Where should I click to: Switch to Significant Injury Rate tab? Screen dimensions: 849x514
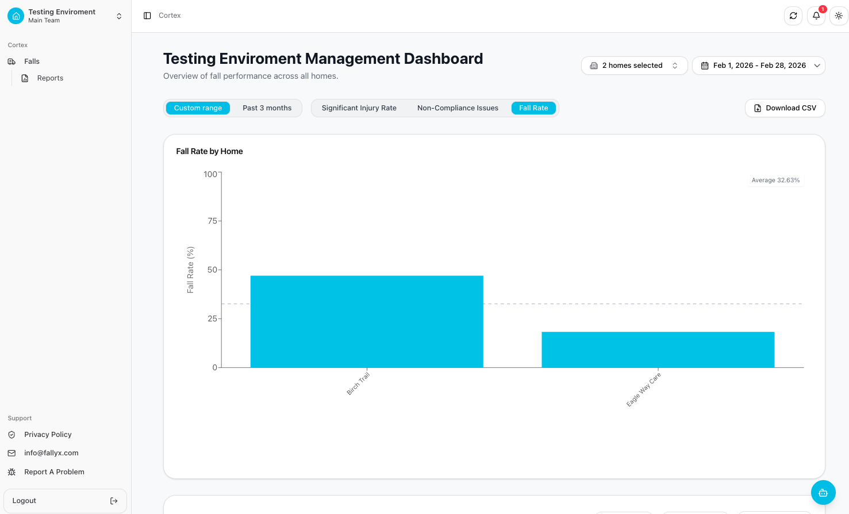[x=359, y=108]
